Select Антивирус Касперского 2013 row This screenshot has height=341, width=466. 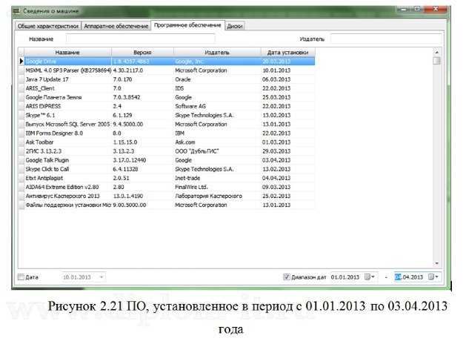point(170,196)
